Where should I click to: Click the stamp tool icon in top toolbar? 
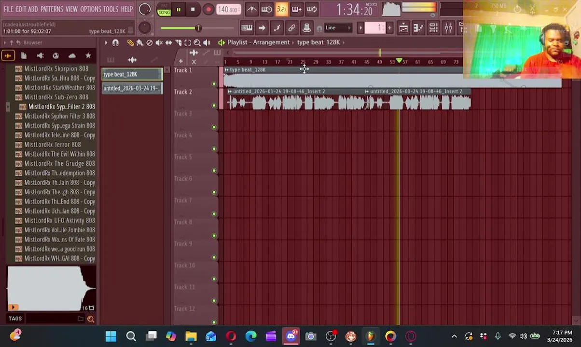point(306,28)
